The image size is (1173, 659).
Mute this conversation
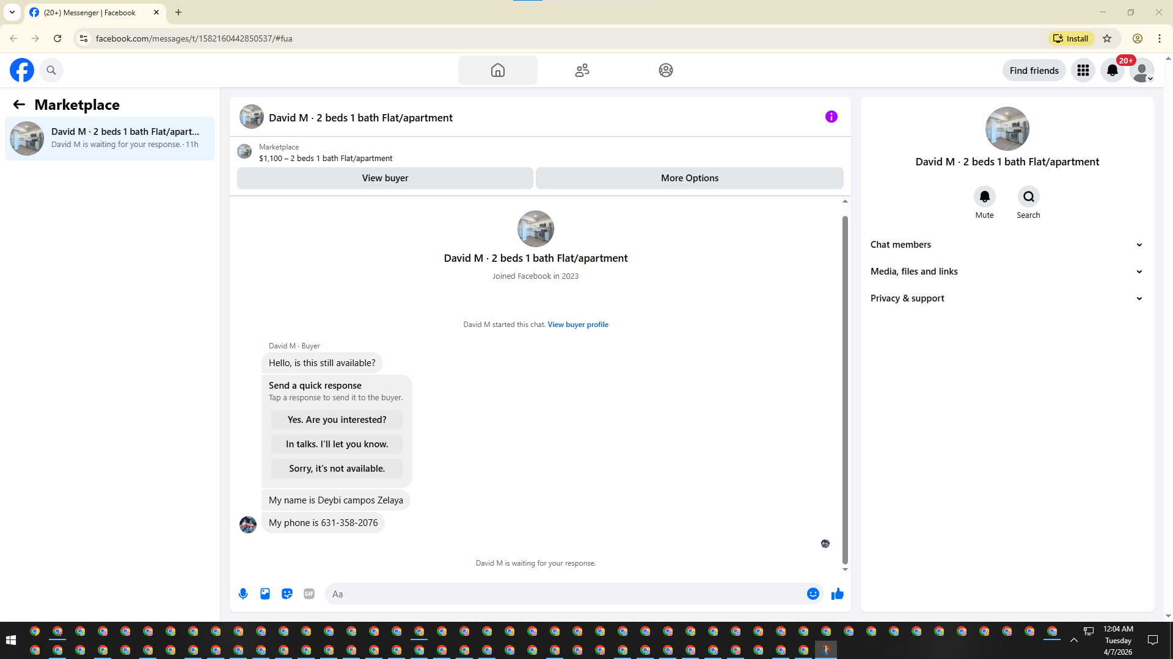[x=985, y=196]
